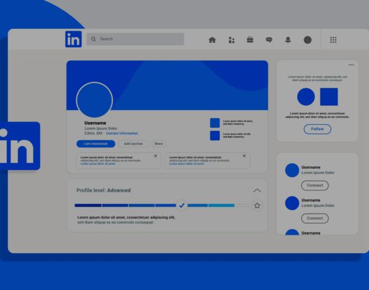Click the Home icon in navigation bar
Viewport: 369px width, 290px height.
pos(212,40)
